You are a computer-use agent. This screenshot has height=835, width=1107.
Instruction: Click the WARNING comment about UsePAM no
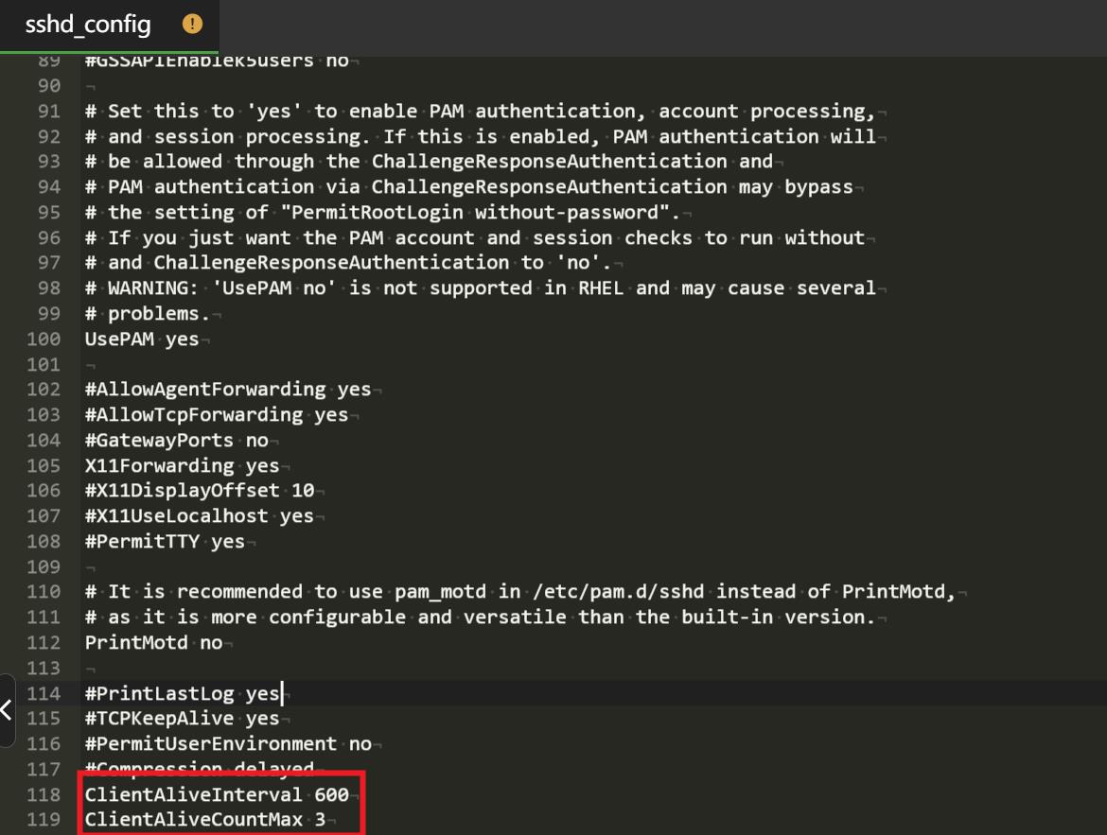click(483, 287)
